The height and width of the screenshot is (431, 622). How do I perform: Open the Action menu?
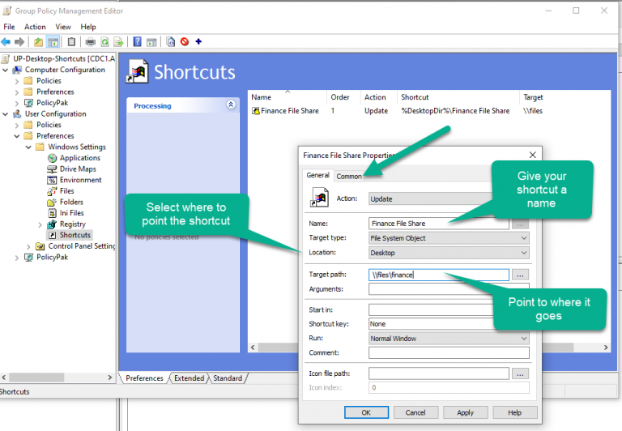(35, 27)
